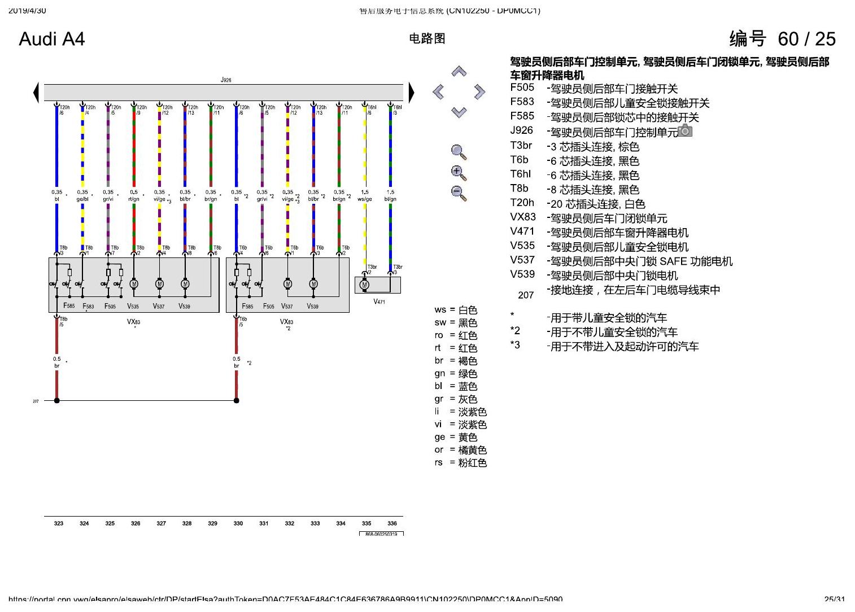Click track number 330

pyautogui.click(x=238, y=523)
